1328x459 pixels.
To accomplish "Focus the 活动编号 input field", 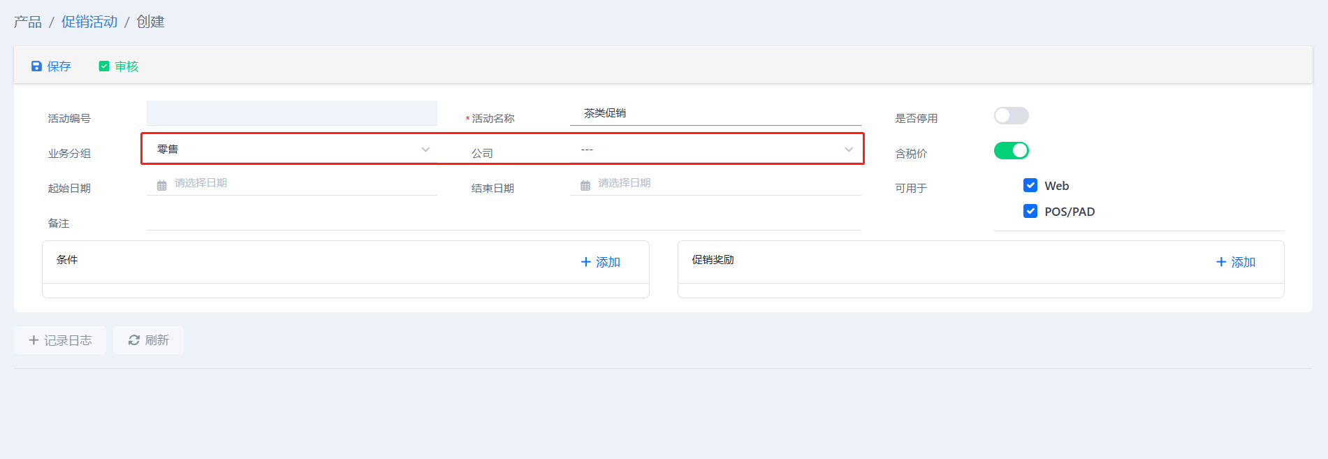I will (x=292, y=113).
